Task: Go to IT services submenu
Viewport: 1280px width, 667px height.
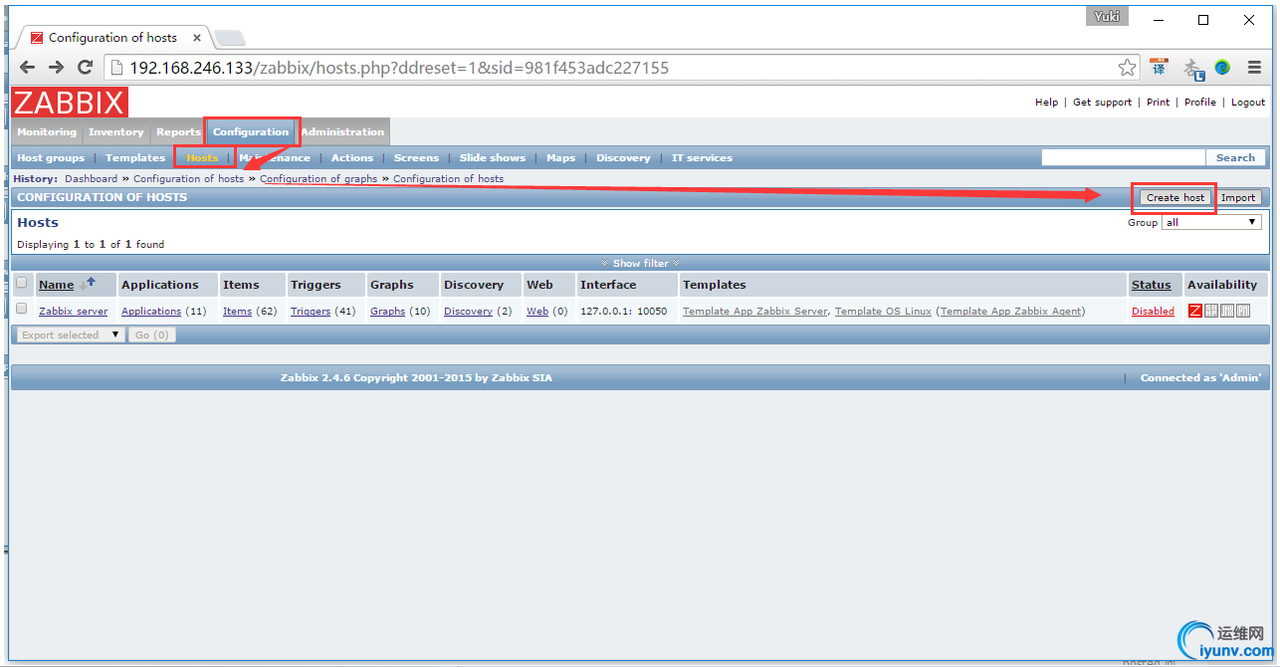Action: coord(702,157)
